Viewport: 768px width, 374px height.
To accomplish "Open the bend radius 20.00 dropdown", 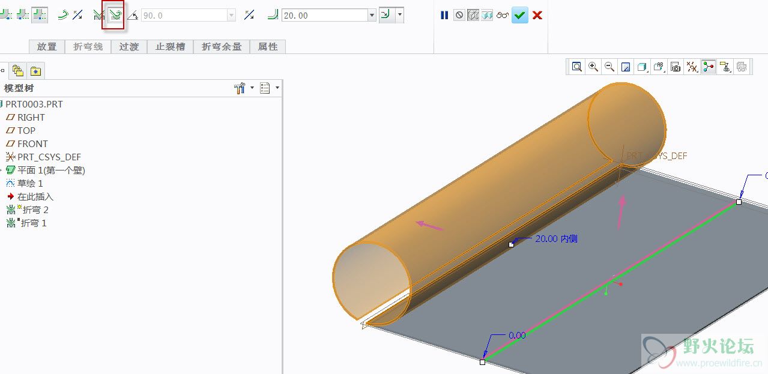I will [x=372, y=16].
